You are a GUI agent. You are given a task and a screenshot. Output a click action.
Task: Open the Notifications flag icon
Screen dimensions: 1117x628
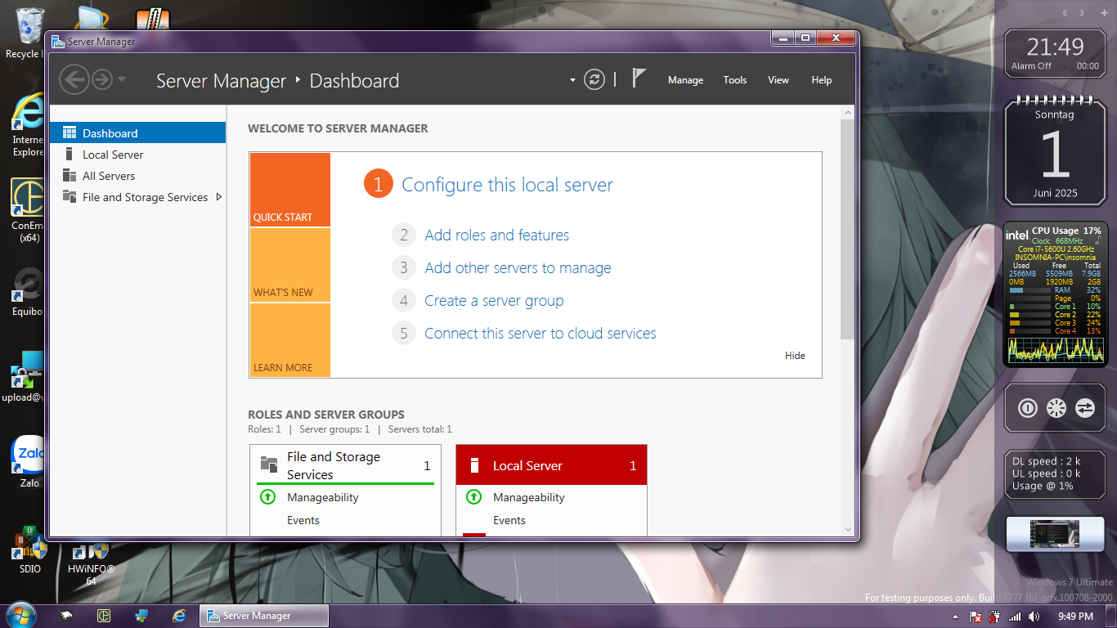coord(639,78)
